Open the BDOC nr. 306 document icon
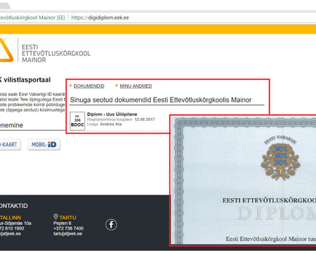Image resolution: width=316 pixels, height=253 pixels. (x=77, y=121)
